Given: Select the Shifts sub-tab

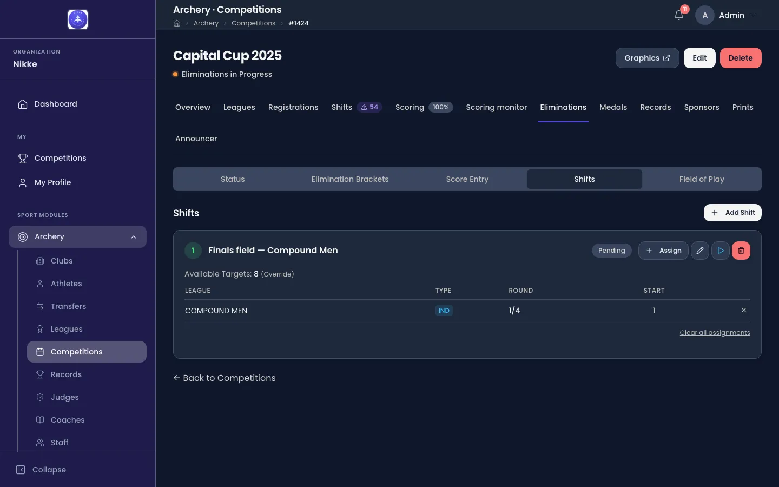Looking at the screenshot, I should point(584,179).
